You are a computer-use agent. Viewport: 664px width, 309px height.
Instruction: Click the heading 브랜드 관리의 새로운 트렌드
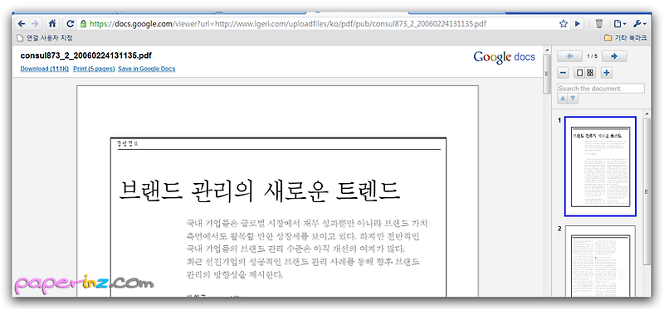pos(260,191)
